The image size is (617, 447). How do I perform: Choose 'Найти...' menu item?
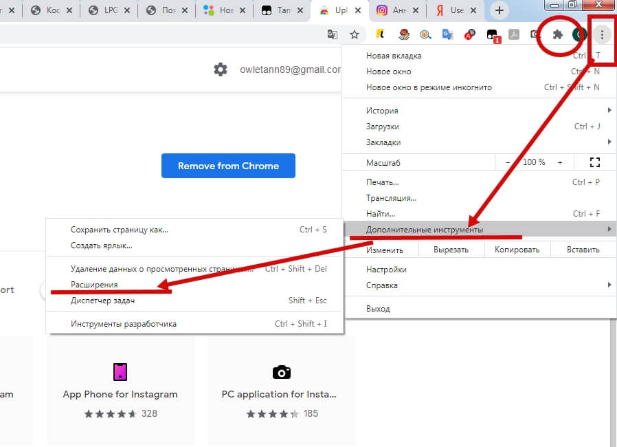pos(478,214)
